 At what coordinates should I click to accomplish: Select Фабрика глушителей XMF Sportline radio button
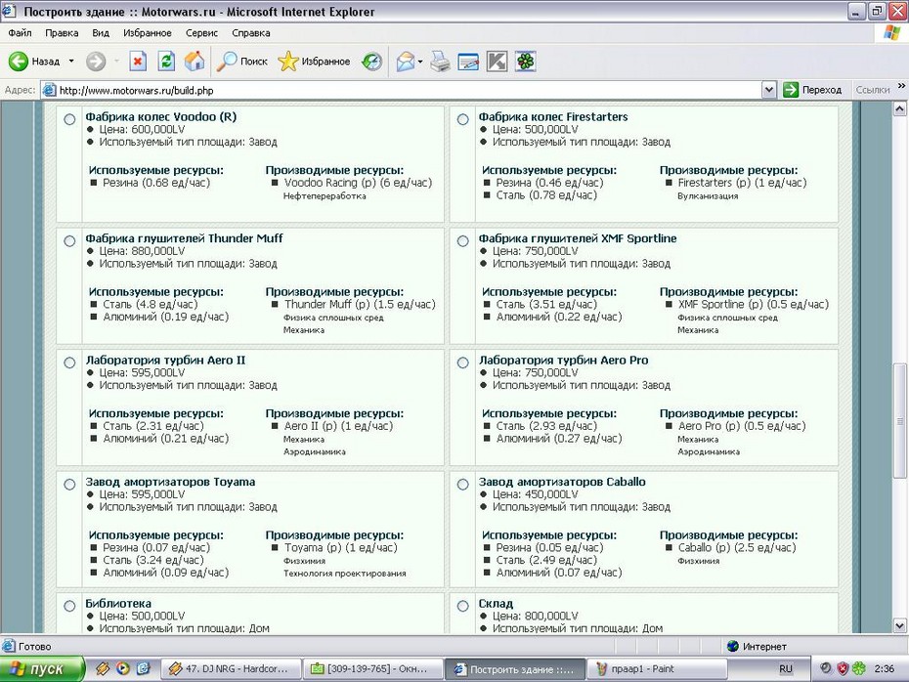[x=462, y=241]
